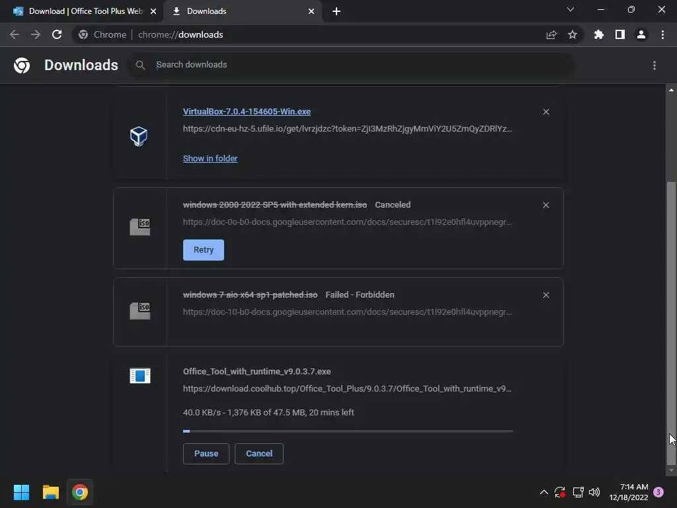Image resolution: width=677 pixels, height=508 pixels.
Task: Close the Downloads tab
Action: (311, 11)
